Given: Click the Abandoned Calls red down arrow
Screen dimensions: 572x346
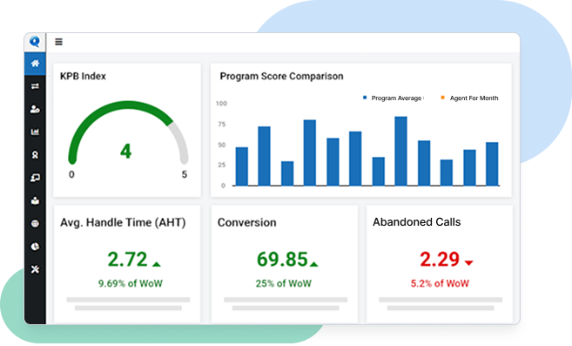Looking at the screenshot, I should pyautogui.click(x=468, y=262).
